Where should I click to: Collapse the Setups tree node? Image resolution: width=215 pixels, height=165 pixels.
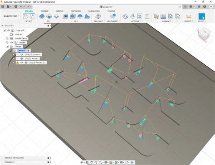(x=7, y=47)
